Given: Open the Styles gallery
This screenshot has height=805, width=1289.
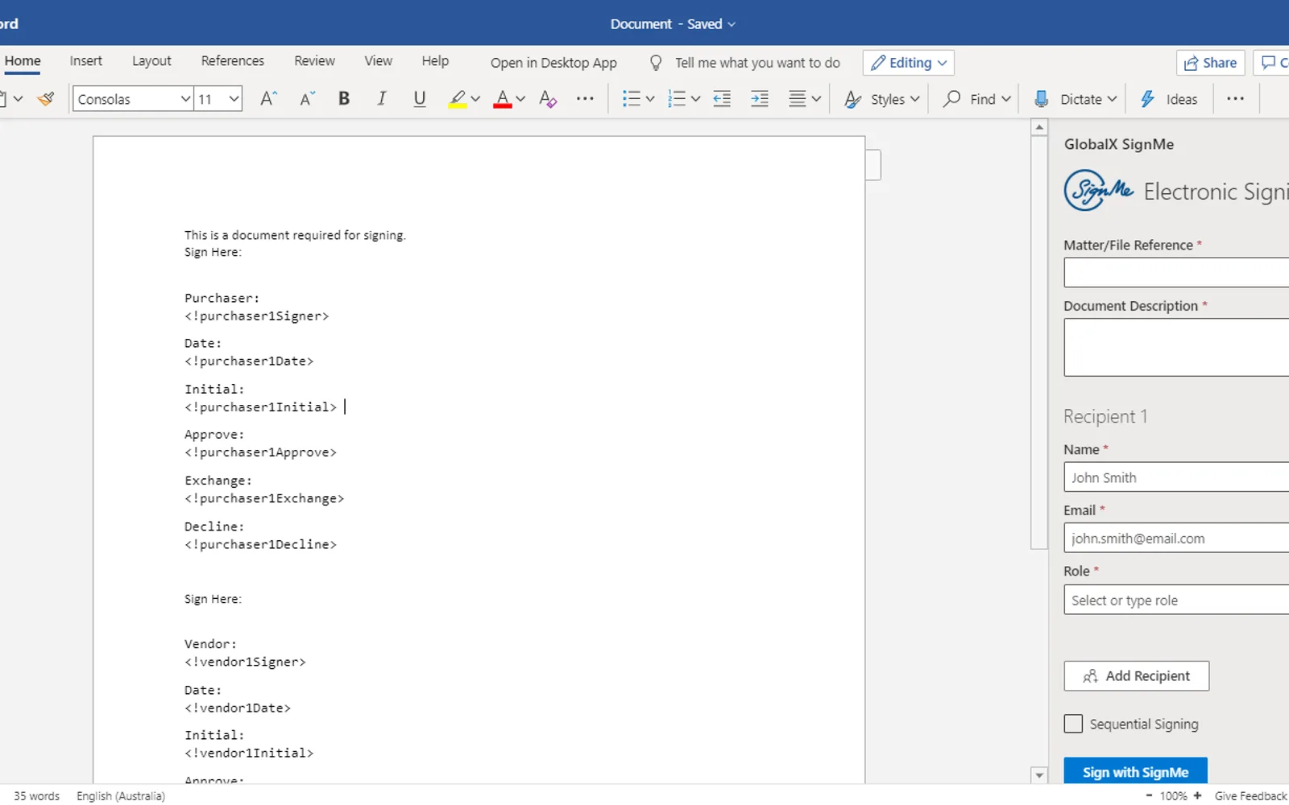Looking at the screenshot, I should click(881, 99).
